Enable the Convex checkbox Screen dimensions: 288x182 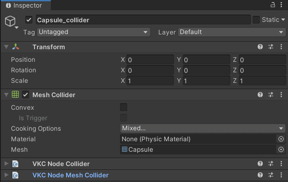click(x=124, y=108)
